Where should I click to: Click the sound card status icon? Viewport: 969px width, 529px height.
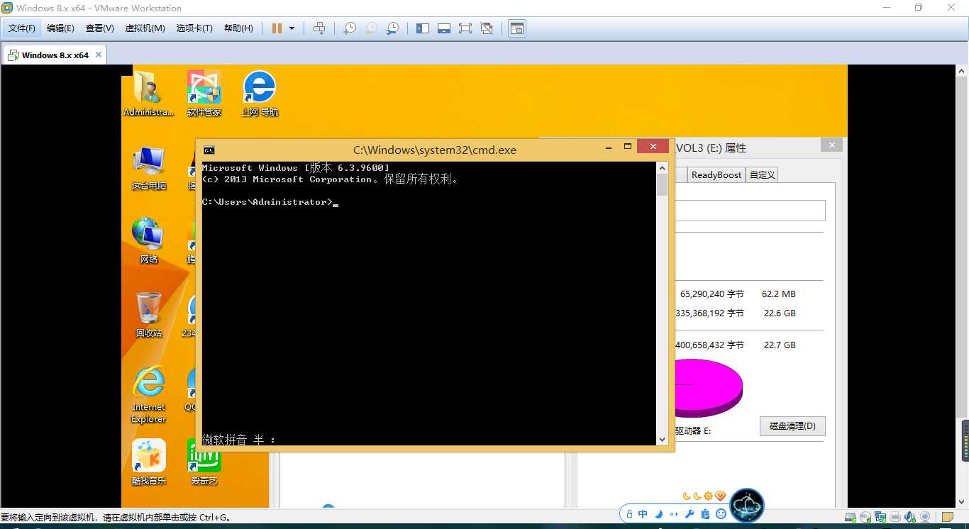coord(910,517)
